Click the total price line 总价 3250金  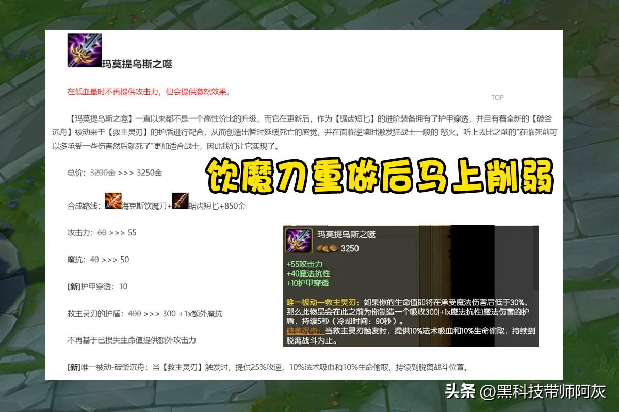point(115,173)
